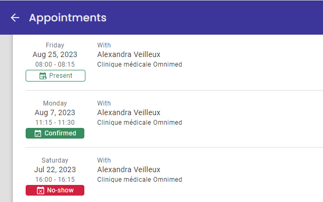Select the green Confirmed status badge
The width and height of the screenshot is (323, 202).
point(55,133)
